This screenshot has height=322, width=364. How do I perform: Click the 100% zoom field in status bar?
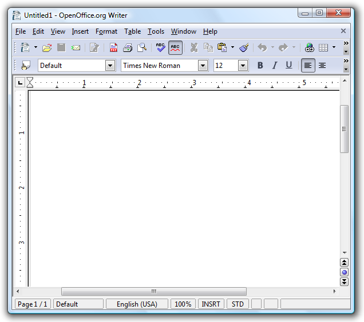[x=183, y=304]
